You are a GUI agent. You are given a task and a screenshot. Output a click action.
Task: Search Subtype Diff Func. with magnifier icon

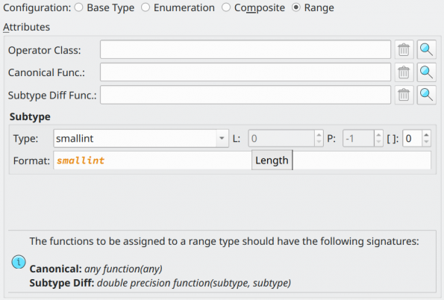426,95
